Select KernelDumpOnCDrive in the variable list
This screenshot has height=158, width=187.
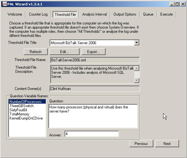[27, 118]
